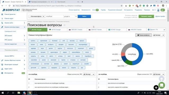The image size is (169, 95).
Task: Open Список проектов sidebar list icon
Action: (2, 14)
